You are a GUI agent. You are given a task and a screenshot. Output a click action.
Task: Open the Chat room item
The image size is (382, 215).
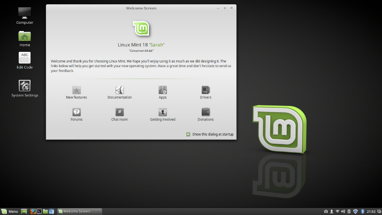(x=119, y=115)
